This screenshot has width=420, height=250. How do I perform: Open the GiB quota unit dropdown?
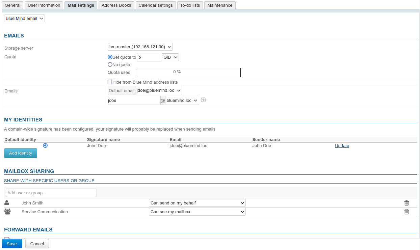click(170, 57)
